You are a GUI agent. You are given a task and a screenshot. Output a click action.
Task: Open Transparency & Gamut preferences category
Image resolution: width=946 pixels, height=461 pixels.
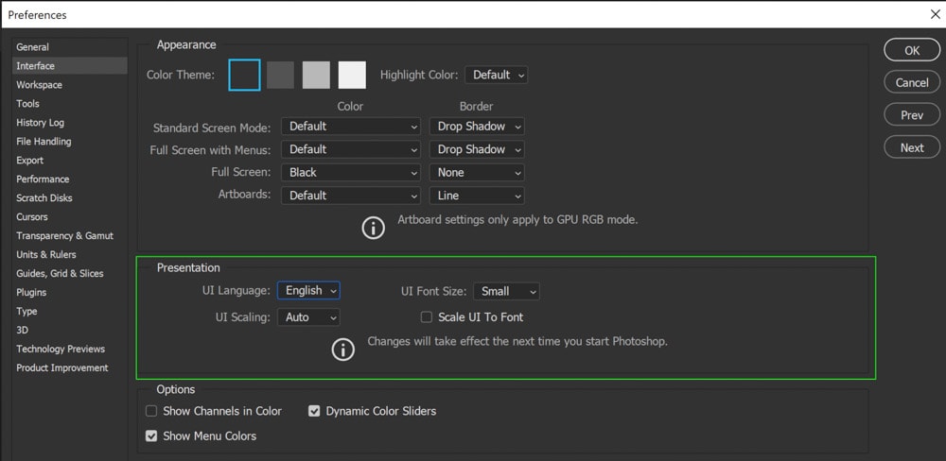pos(69,235)
